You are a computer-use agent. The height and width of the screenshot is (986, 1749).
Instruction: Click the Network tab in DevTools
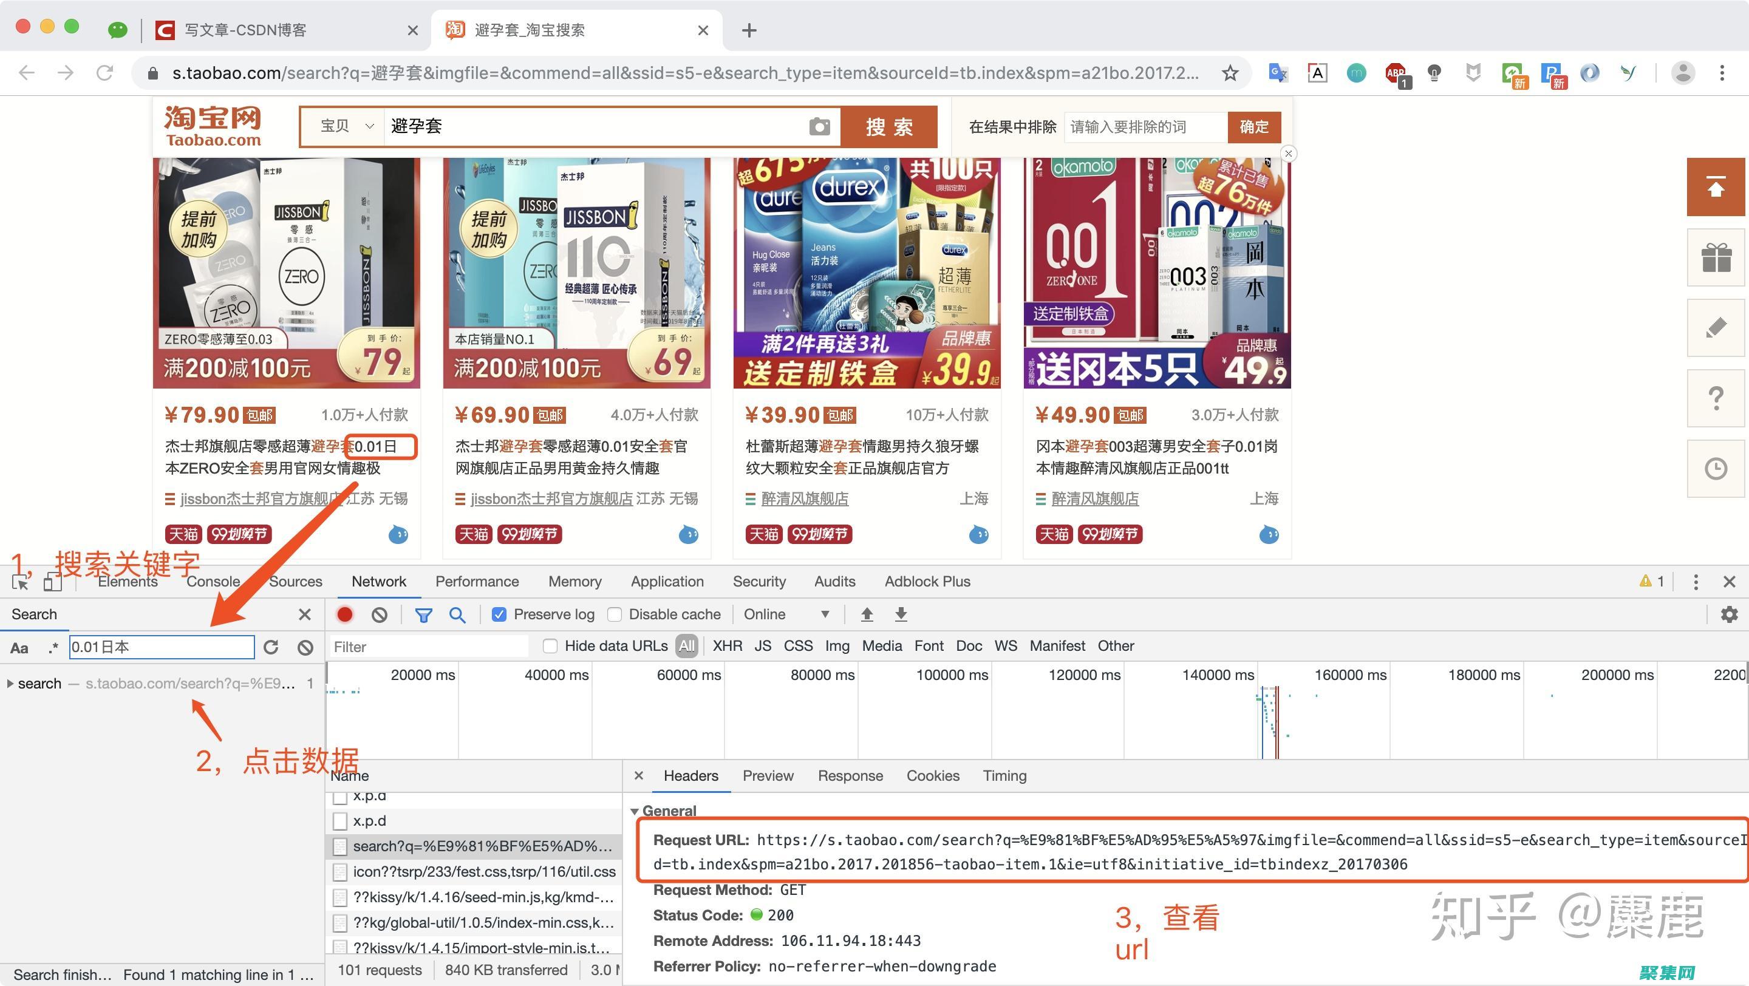(x=377, y=581)
